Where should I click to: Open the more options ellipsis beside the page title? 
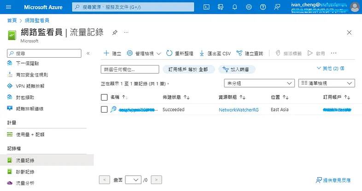(x=126, y=33)
